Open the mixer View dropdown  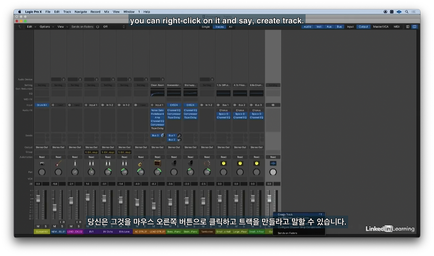point(62,27)
